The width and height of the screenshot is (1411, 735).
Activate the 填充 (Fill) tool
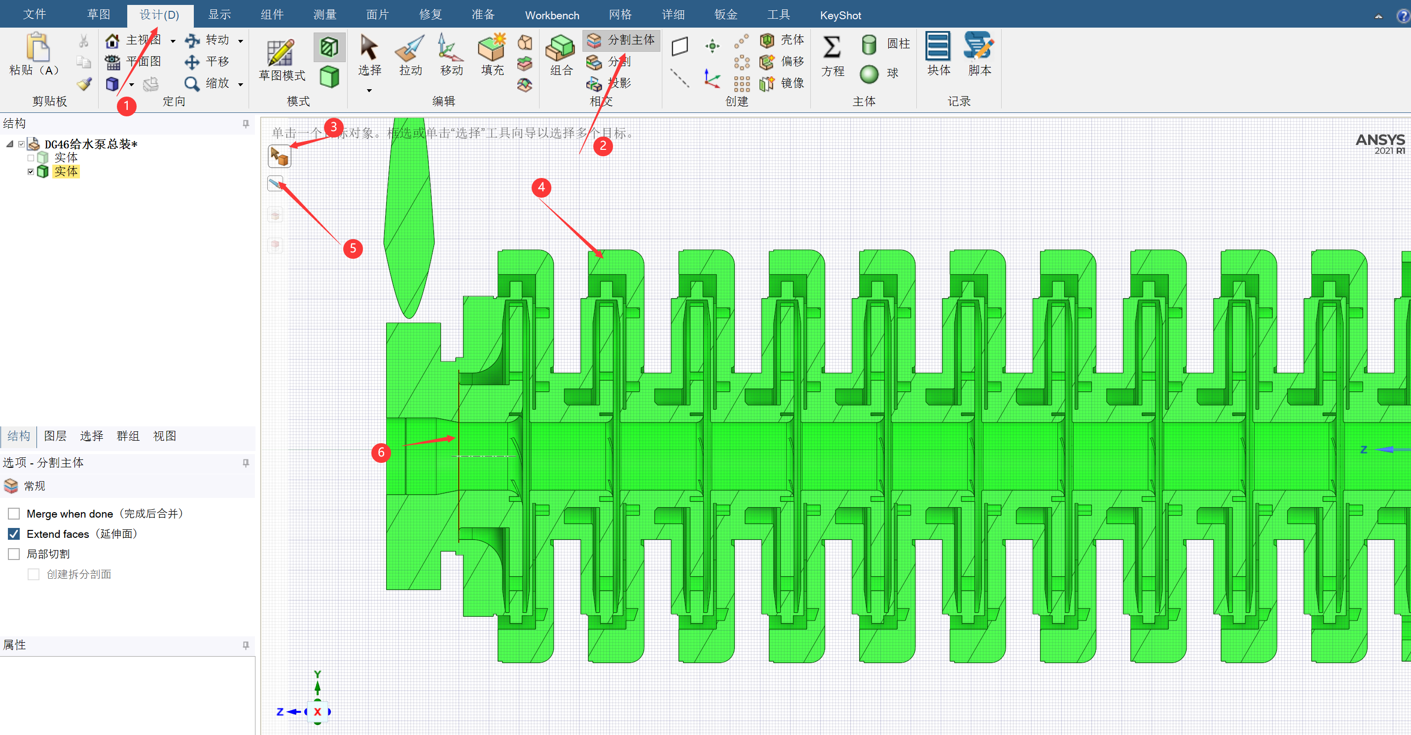click(492, 48)
